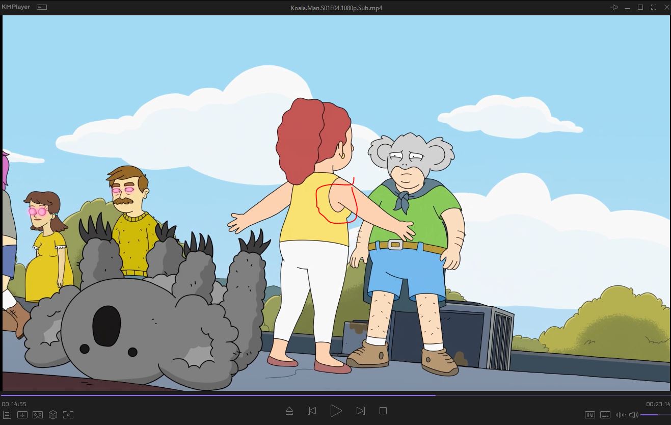Adjust the volume slider
This screenshot has height=425, width=671.
[654, 415]
